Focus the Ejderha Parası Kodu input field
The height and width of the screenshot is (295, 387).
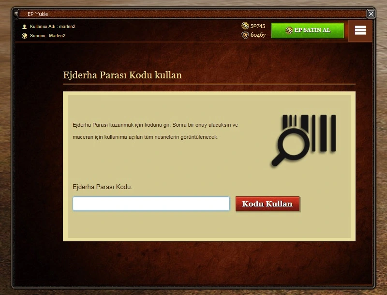[x=151, y=204]
